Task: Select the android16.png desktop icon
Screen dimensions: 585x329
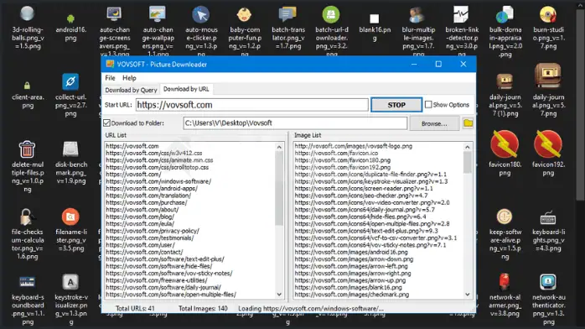Action: pos(70,18)
